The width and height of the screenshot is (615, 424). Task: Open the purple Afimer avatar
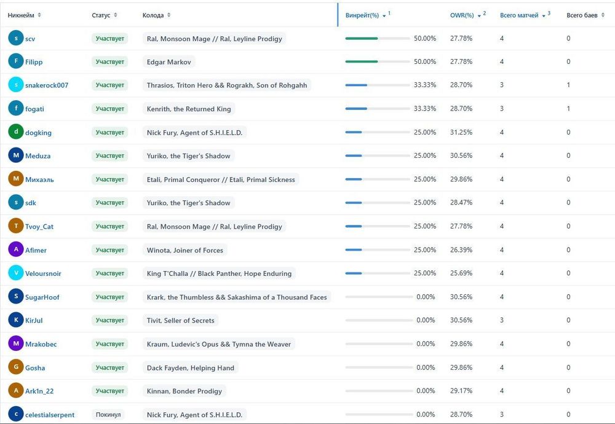tap(16, 249)
